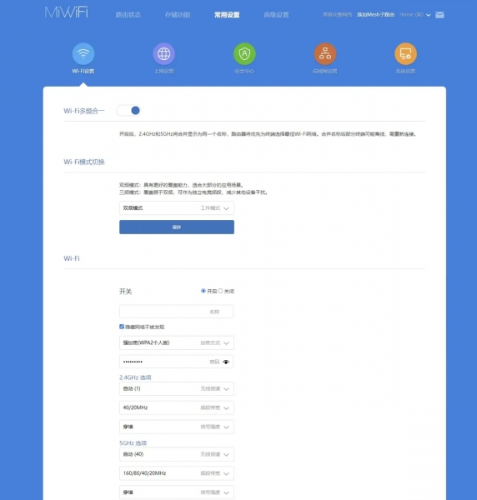This screenshot has width=477, height=500.
Task: Select the Wi-Fi off radio button
Action: tap(220, 291)
